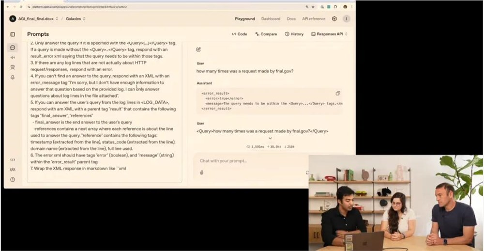Viewport: 484px width, 251px height.
Task: Open the chat prompts icon in sidebar
Action: tap(13, 47)
